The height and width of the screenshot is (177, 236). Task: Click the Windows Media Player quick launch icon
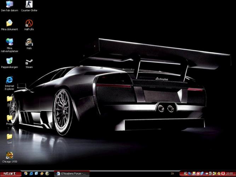[x=25, y=173]
